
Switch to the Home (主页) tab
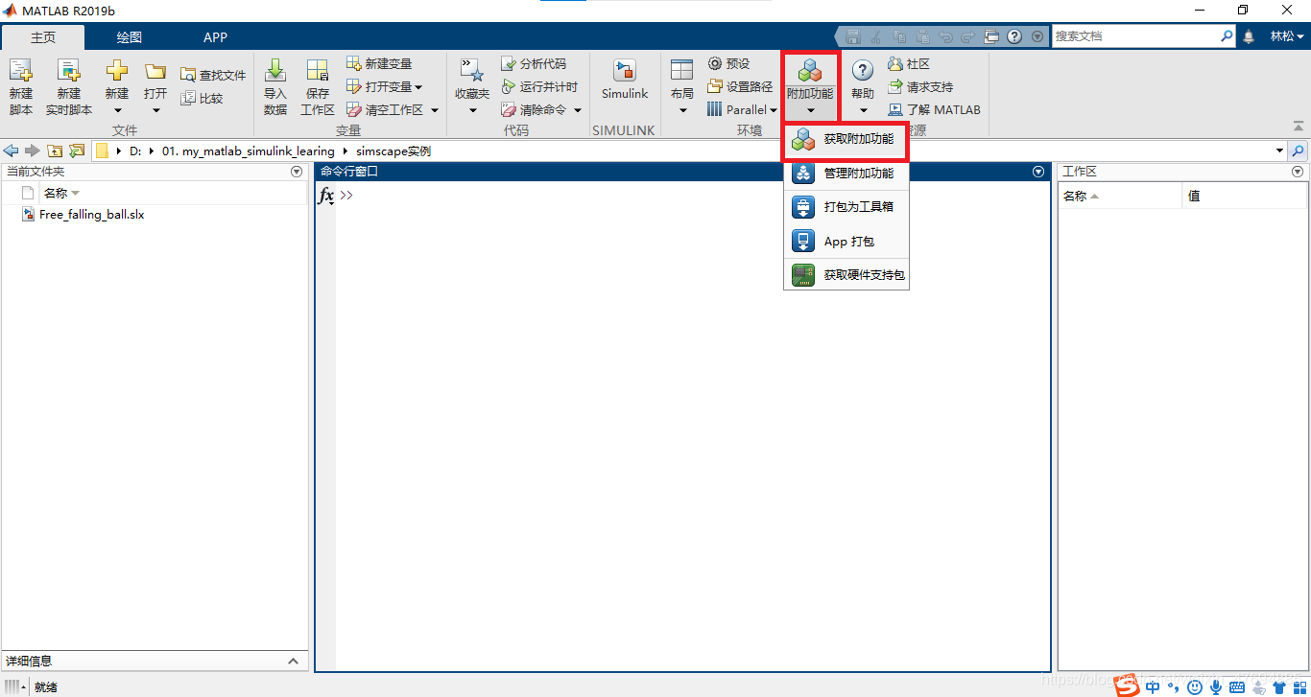(43, 37)
